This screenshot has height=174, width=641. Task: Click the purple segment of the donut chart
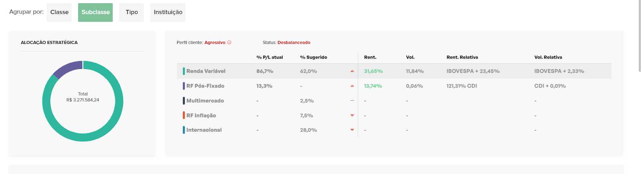tap(67, 69)
